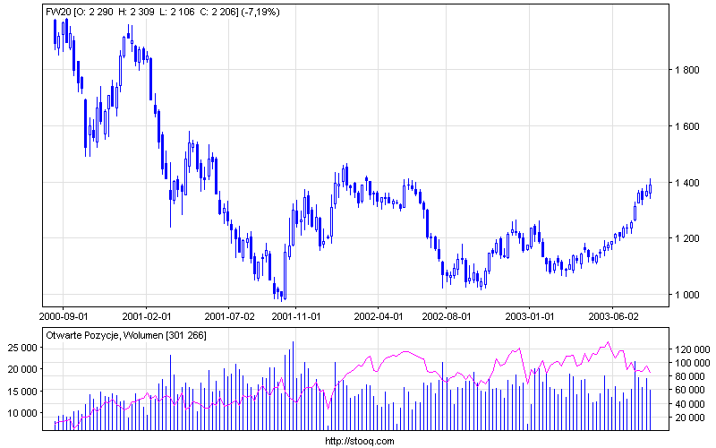Click the 2002-08-01 date label

click(x=446, y=316)
